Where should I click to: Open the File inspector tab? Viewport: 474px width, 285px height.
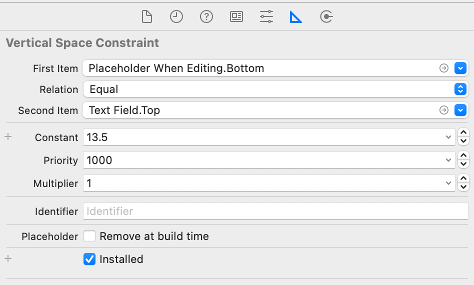[146, 17]
